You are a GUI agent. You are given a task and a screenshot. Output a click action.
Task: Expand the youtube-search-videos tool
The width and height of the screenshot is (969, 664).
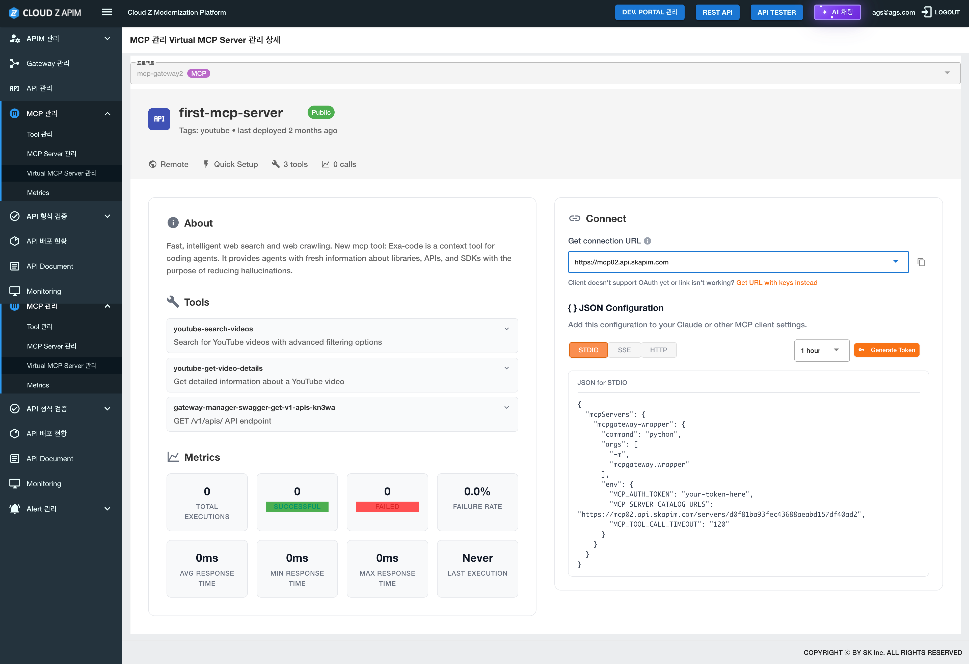pos(506,329)
